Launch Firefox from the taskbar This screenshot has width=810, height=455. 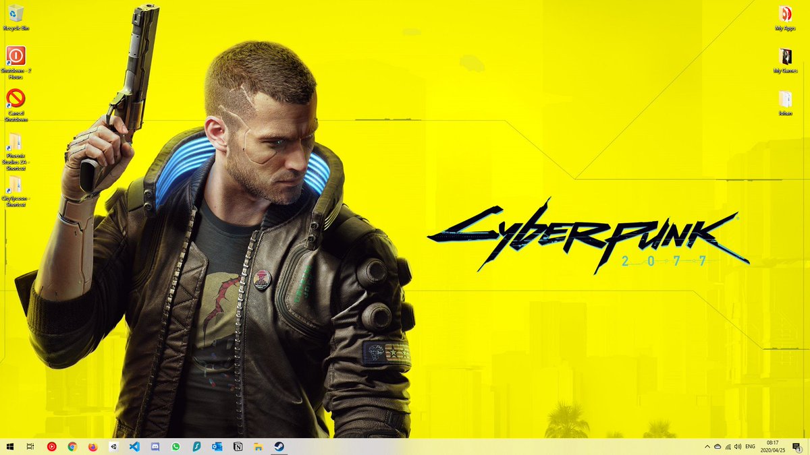point(93,446)
